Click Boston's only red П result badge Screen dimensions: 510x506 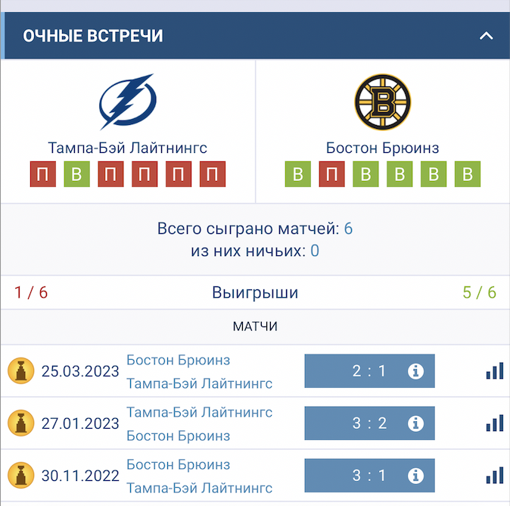(x=331, y=175)
